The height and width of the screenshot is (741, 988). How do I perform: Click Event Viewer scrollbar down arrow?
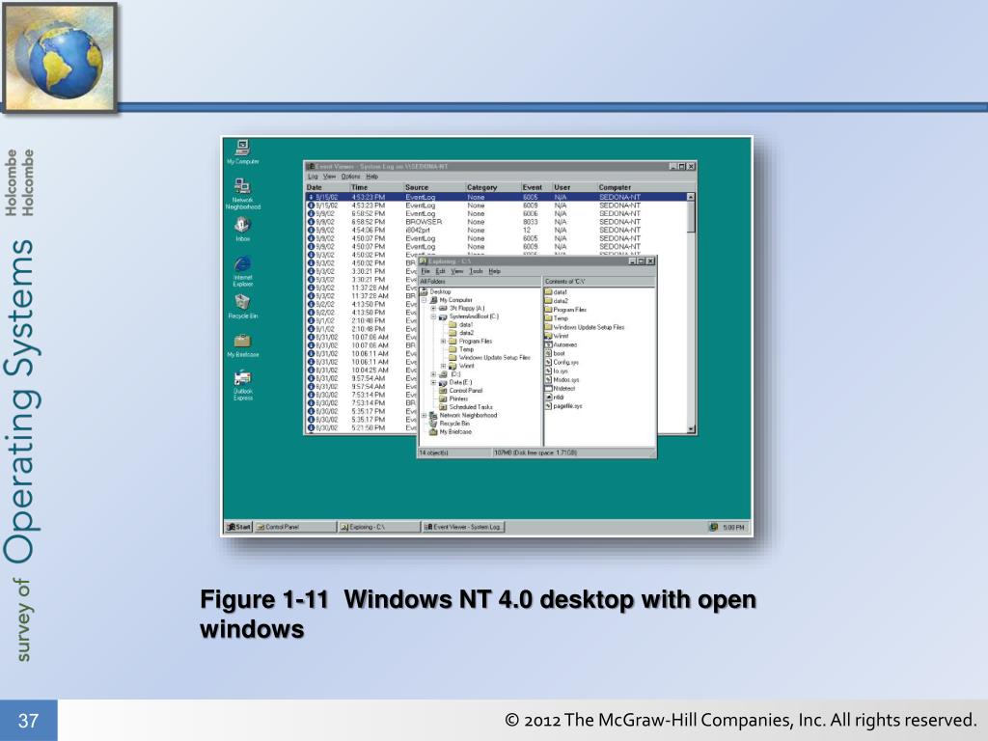[x=691, y=429]
